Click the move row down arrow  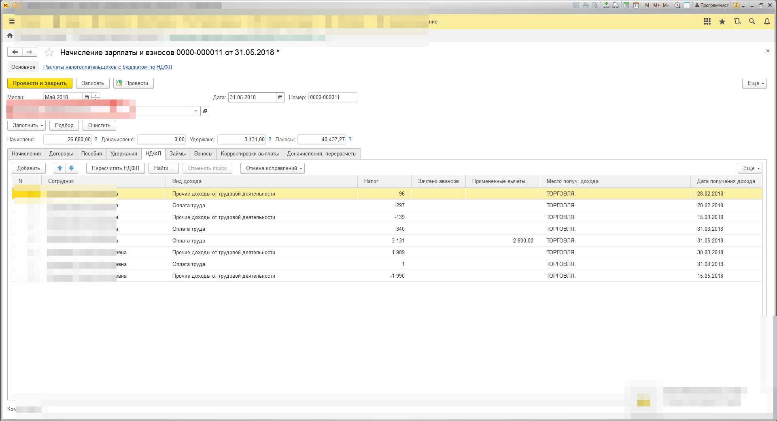click(x=71, y=168)
